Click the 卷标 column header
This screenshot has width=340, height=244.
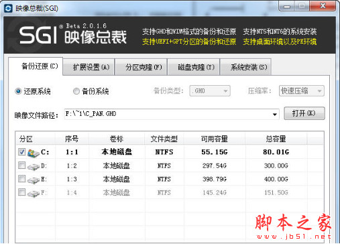(x=117, y=139)
